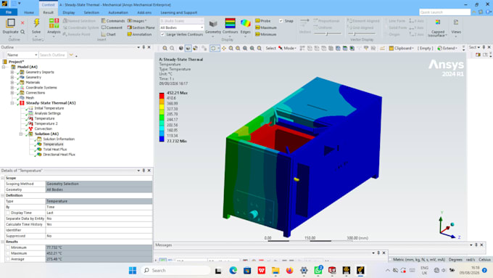Insert a Chart from ribbon
The image size is (493, 278).
pyautogui.click(x=109, y=34)
